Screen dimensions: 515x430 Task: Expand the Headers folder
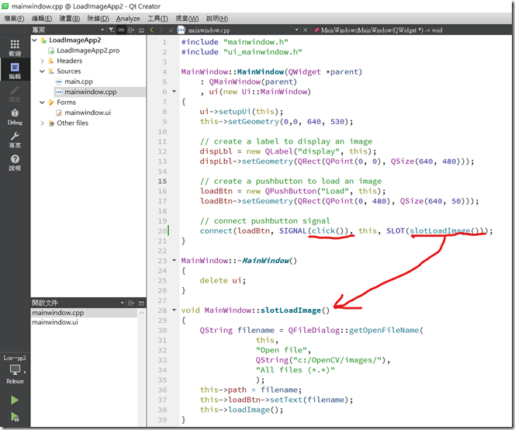pos(42,61)
